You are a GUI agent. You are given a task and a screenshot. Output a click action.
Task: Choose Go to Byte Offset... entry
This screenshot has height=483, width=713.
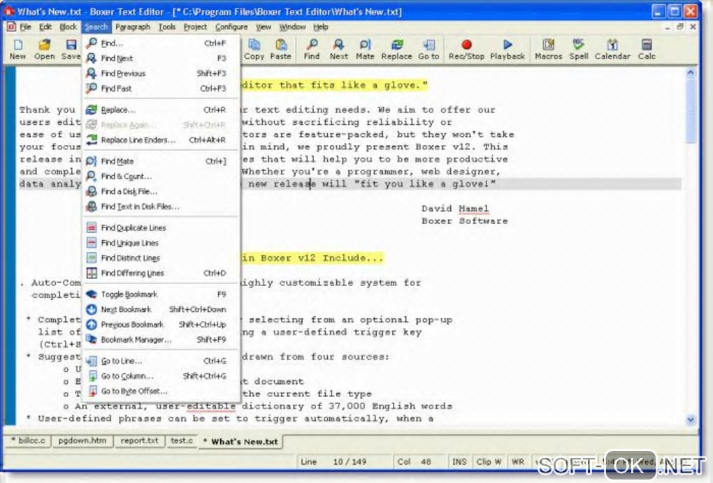(x=161, y=391)
